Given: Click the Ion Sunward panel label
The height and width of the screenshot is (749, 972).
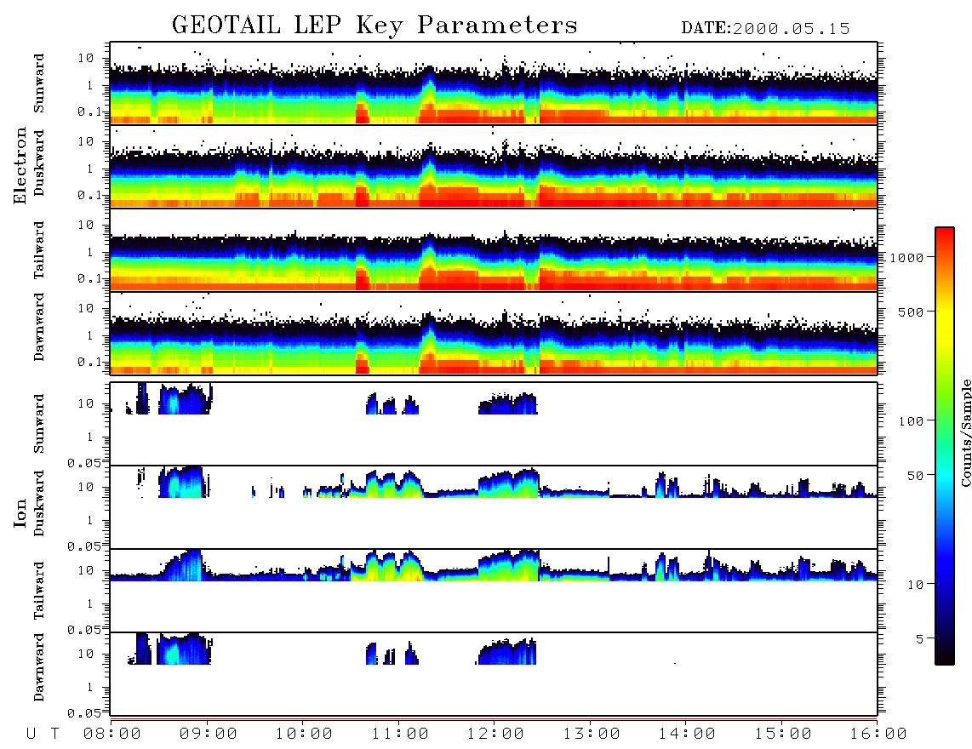Looking at the screenshot, I should 39,424.
